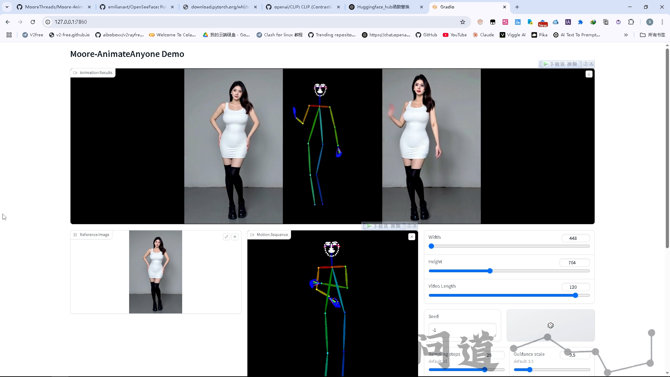The width and height of the screenshot is (670, 377).
Task: Open the YouTube bookmark
Action: click(455, 35)
